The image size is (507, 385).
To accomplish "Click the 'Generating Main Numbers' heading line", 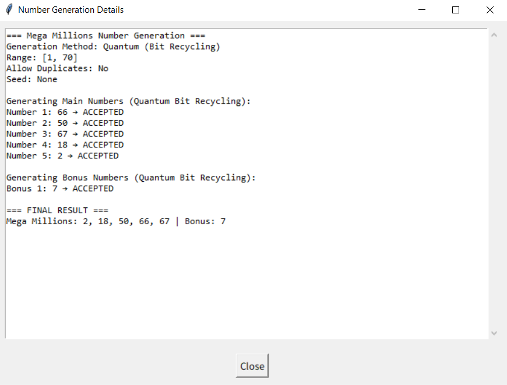I will pyautogui.click(x=128, y=101).
